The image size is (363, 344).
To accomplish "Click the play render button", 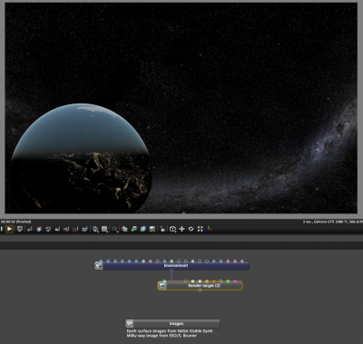I will [x=9, y=229].
